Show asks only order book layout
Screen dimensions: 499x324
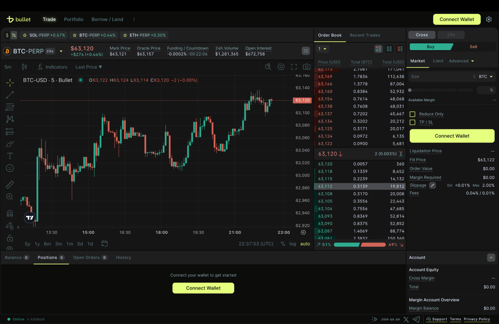(x=400, y=49)
